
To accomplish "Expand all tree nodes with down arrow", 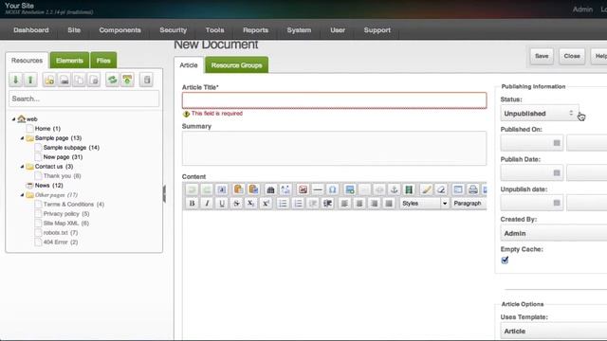I will point(16,80).
